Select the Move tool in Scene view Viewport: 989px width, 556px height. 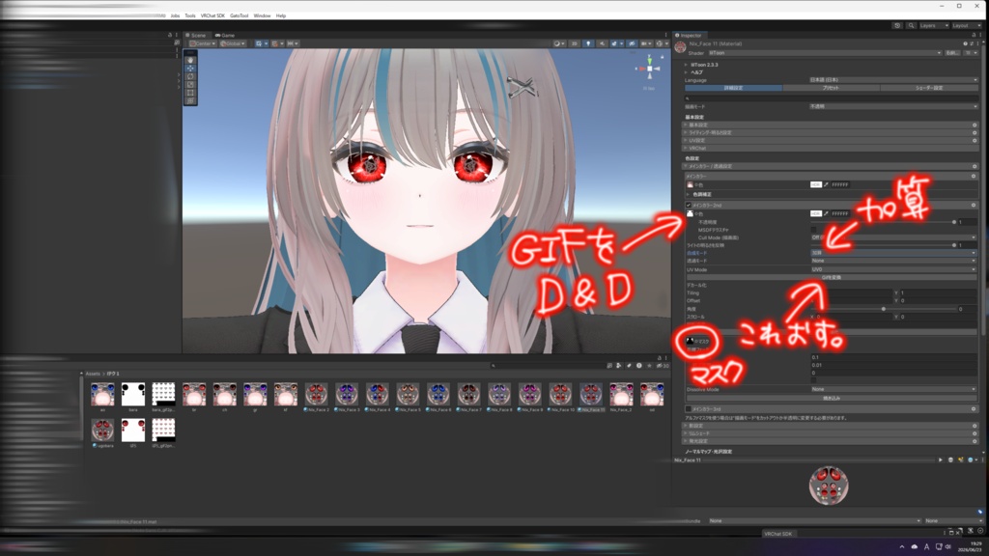[190, 69]
